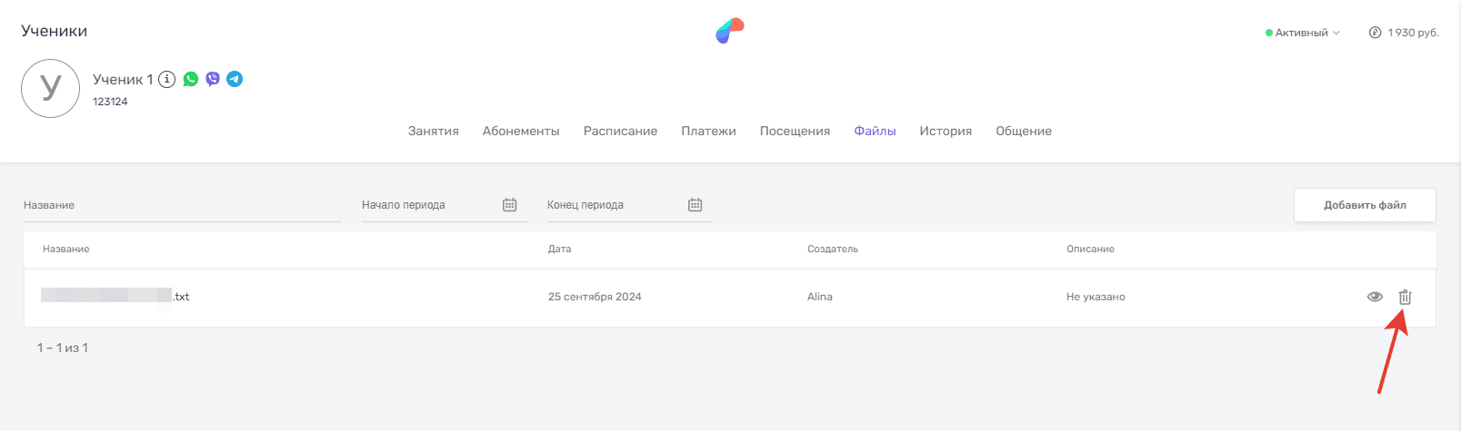The height and width of the screenshot is (431, 1461).
Task: View the file using the eye icon
Action: tap(1375, 297)
